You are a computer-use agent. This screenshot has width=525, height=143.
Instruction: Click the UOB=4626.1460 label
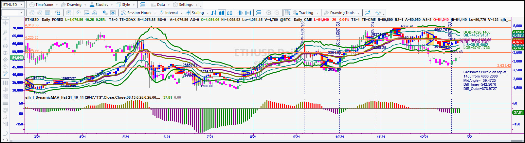click(x=477, y=33)
